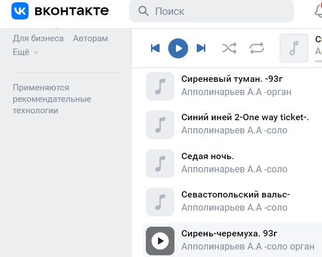The width and height of the screenshot is (322, 257).
Task: Click the Севастопольский вальс- note icon
Action: pos(160,202)
